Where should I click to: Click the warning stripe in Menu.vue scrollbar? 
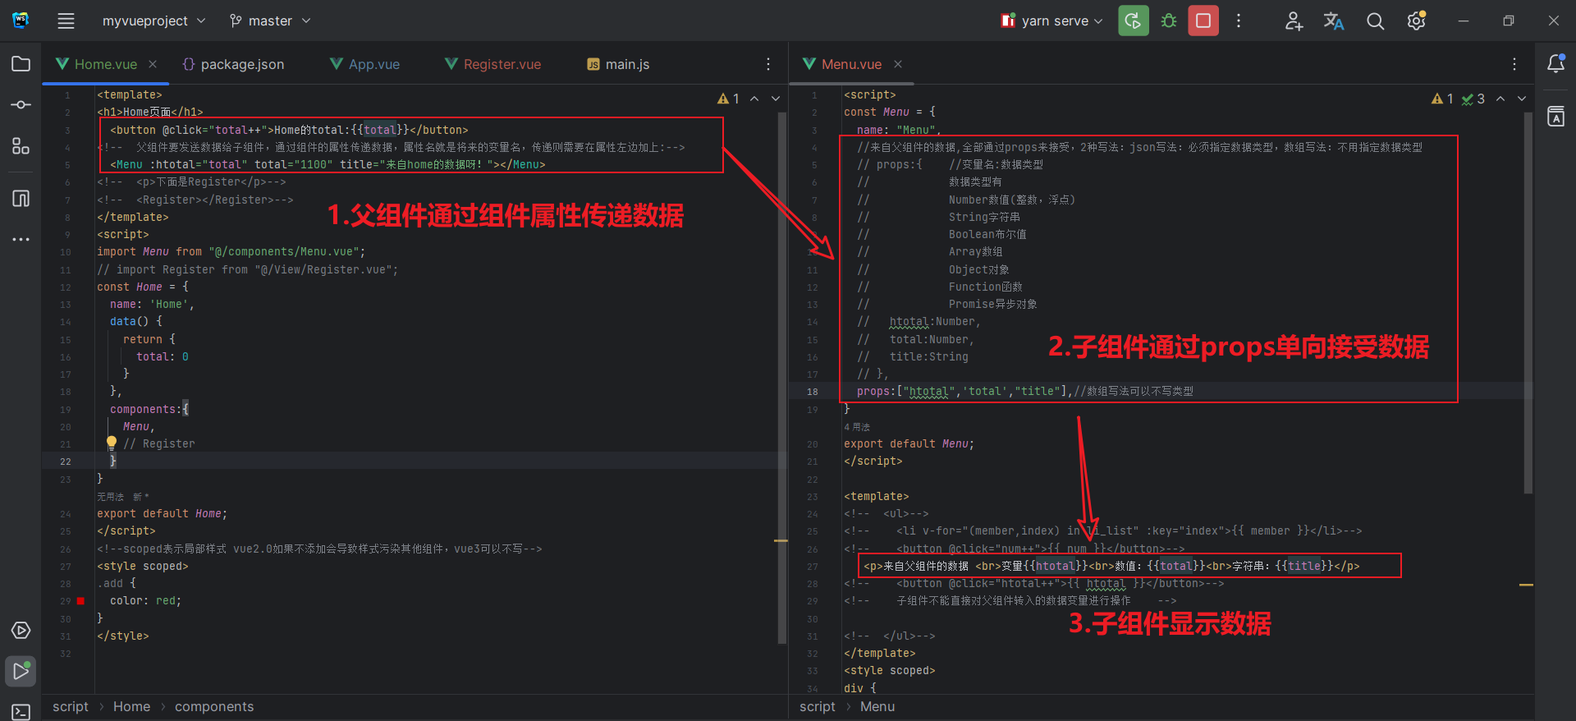tap(1527, 585)
